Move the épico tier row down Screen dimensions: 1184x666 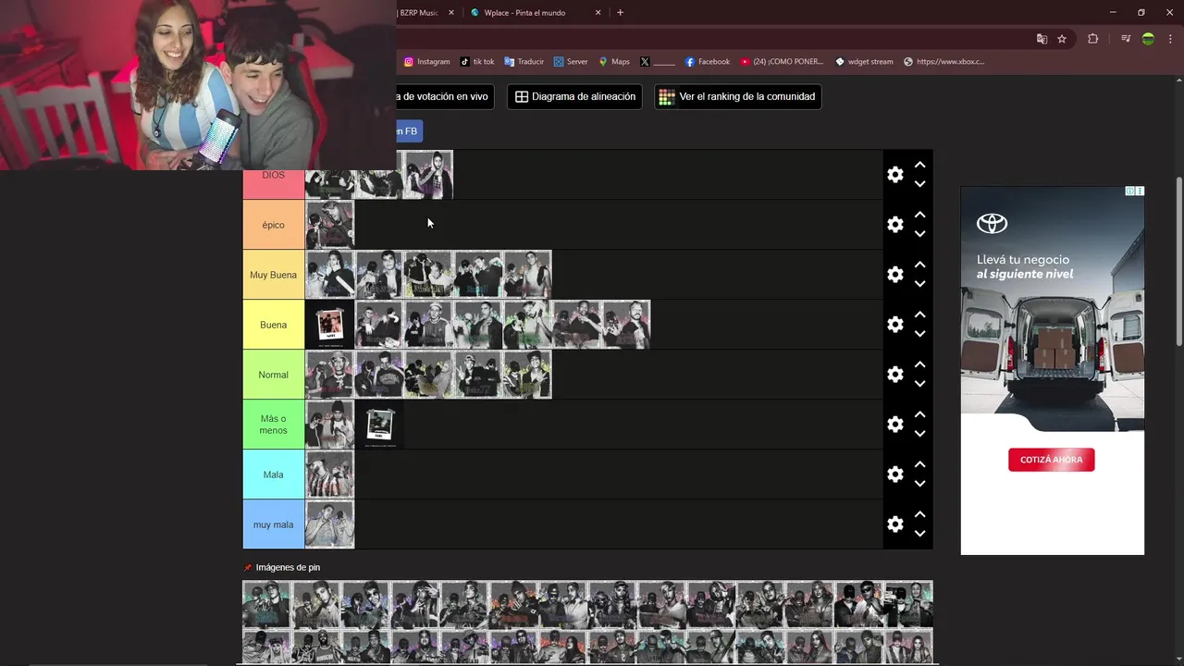[919, 234]
